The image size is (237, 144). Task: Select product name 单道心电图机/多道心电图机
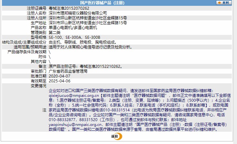(x=73, y=28)
